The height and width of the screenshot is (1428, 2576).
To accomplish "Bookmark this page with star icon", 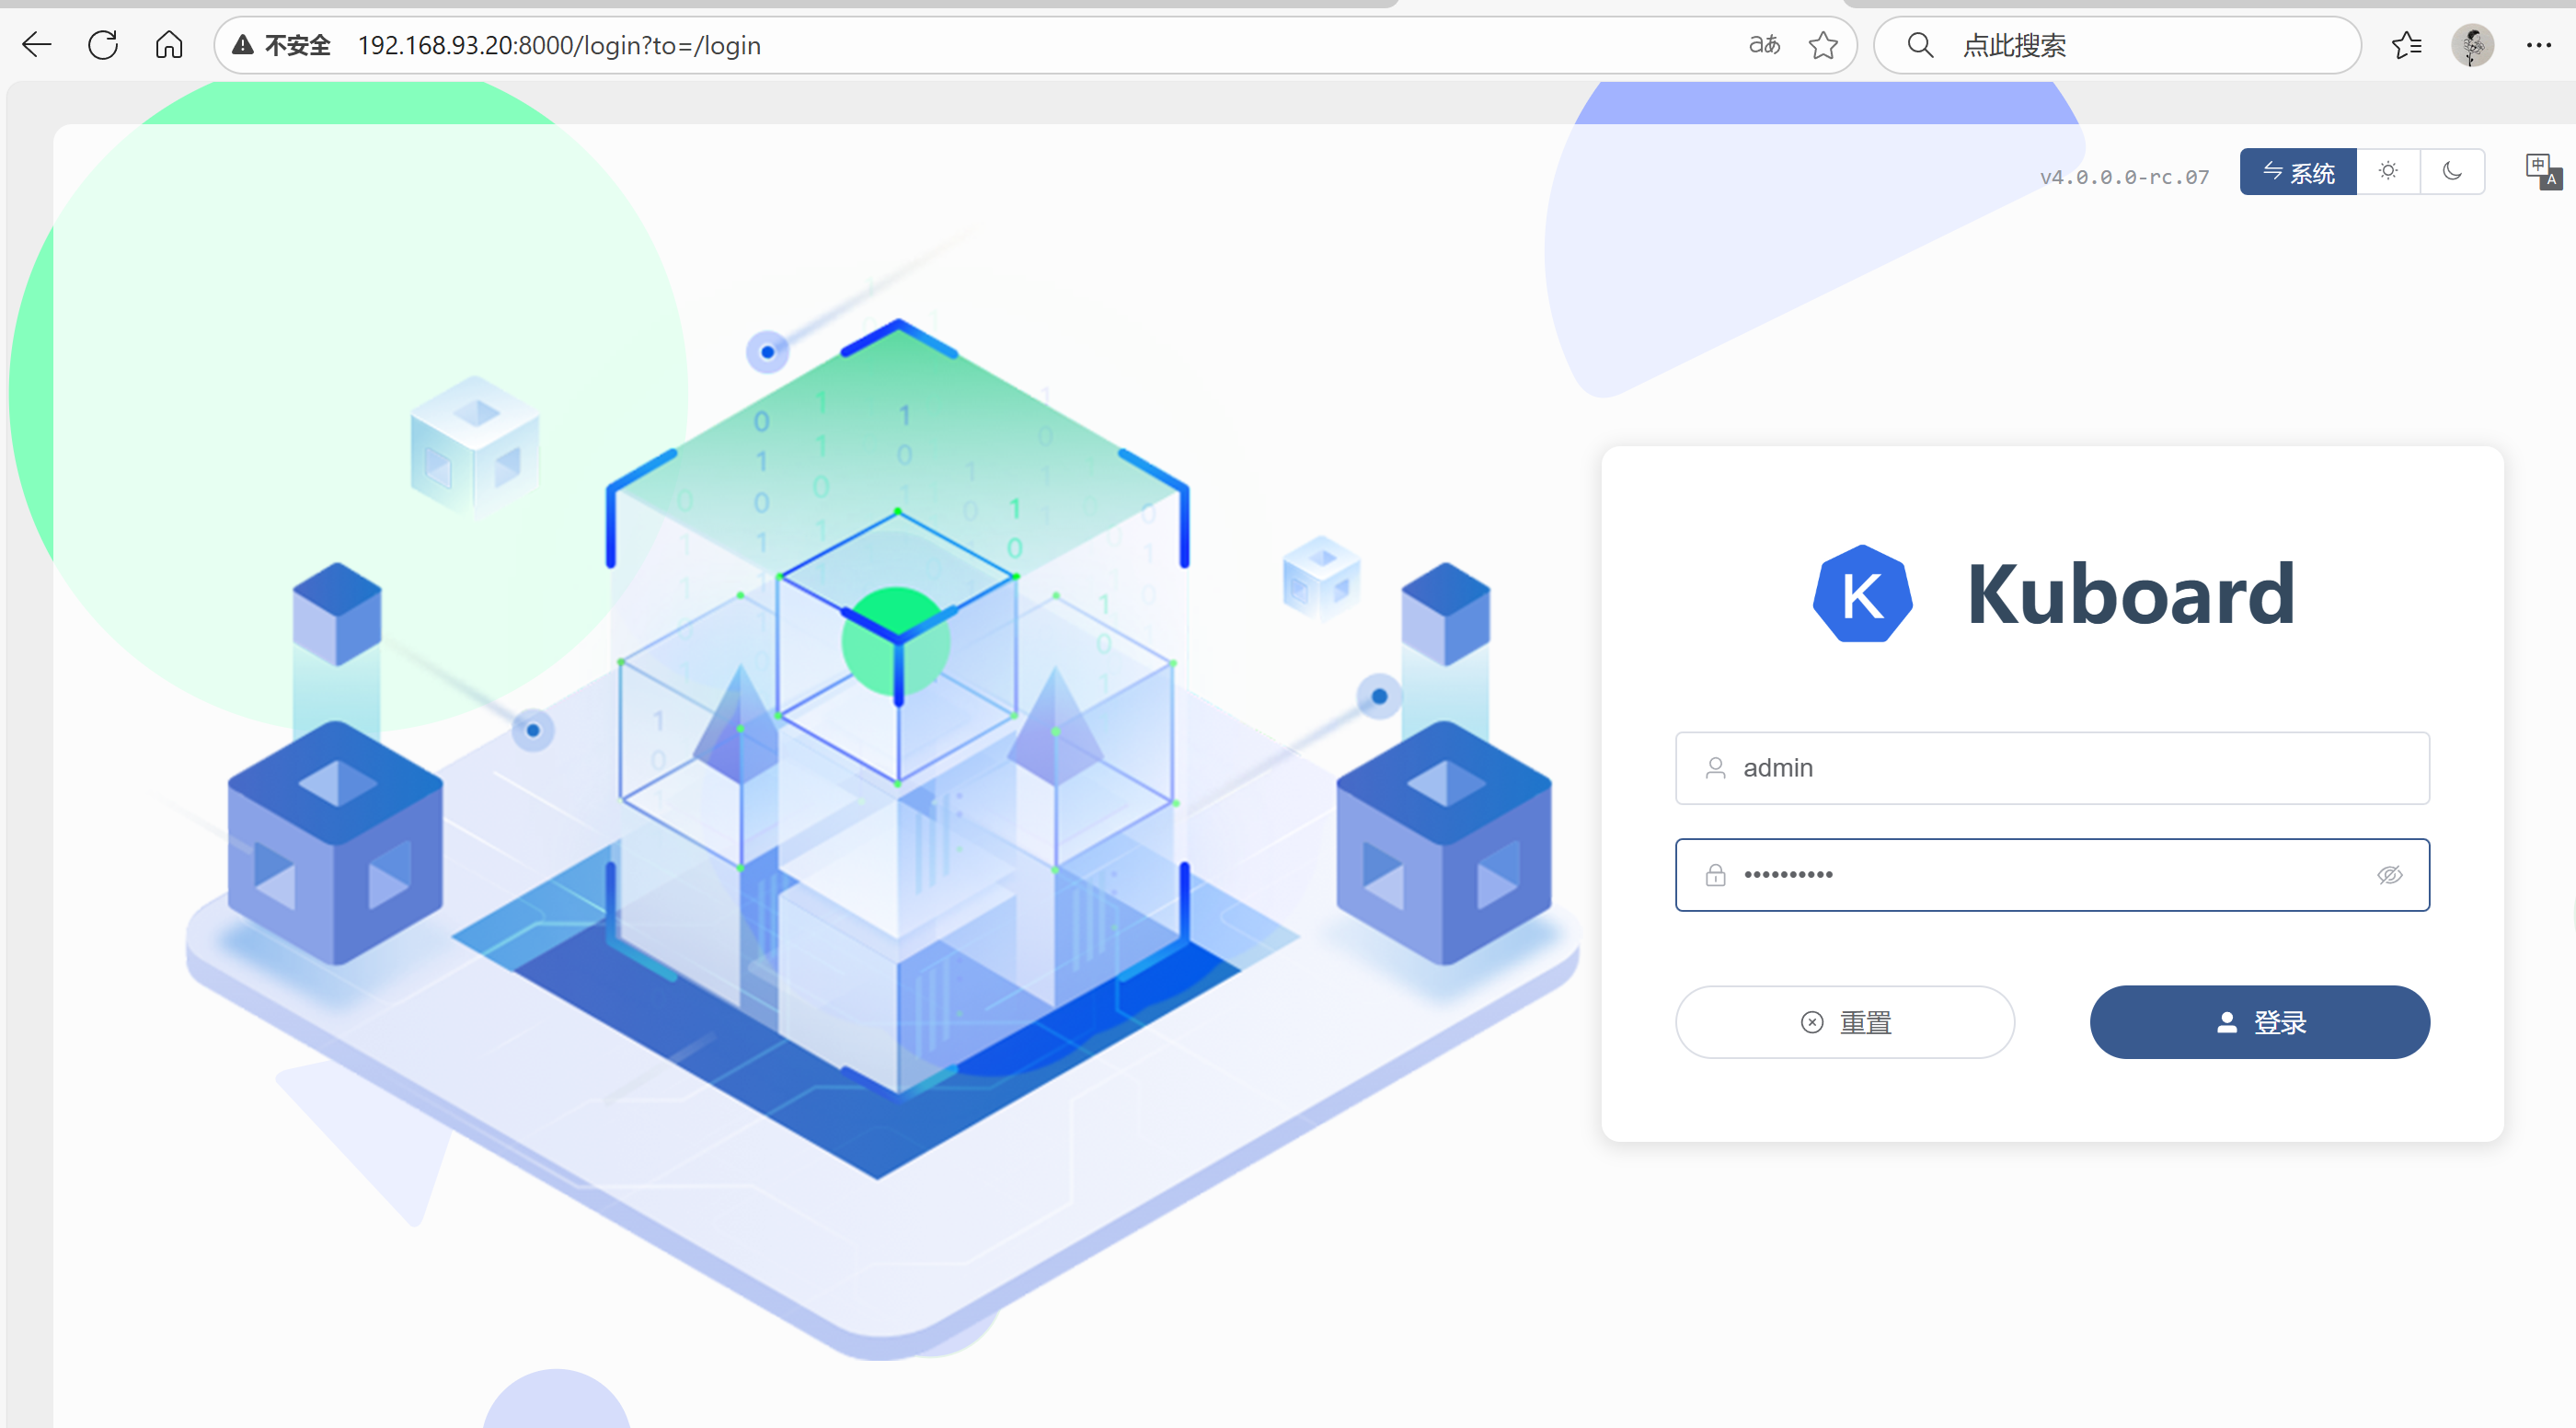I will coord(1823,45).
